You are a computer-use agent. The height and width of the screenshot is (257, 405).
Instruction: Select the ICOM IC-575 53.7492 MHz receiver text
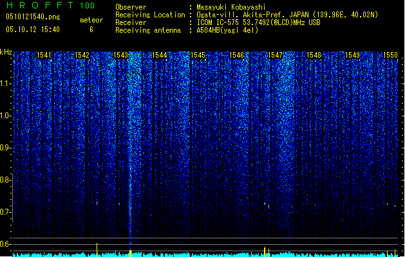[x=259, y=22]
